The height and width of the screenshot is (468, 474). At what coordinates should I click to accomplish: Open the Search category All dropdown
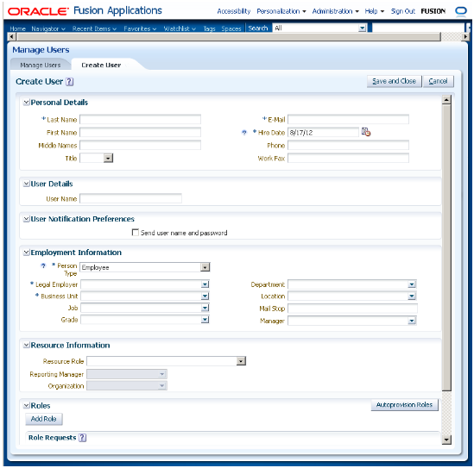click(x=362, y=28)
